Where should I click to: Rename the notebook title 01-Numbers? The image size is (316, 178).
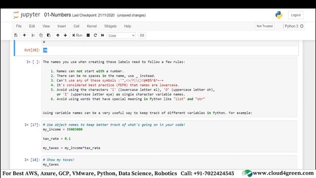(57, 15)
